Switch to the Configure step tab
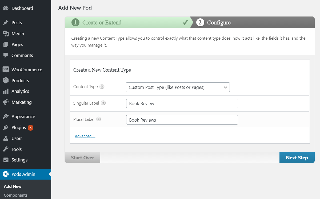Image resolution: width=320 pixels, height=199 pixels. pyautogui.click(x=219, y=23)
